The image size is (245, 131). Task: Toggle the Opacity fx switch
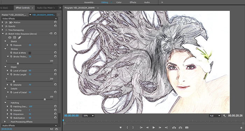pos(6,26)
